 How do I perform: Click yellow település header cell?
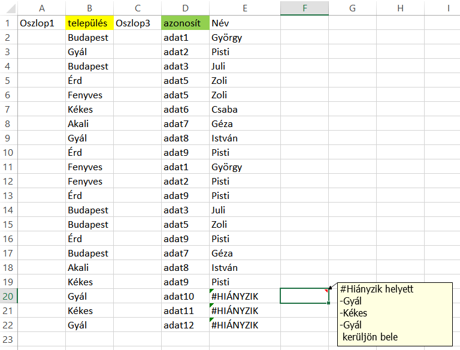[x=89, y=23]
